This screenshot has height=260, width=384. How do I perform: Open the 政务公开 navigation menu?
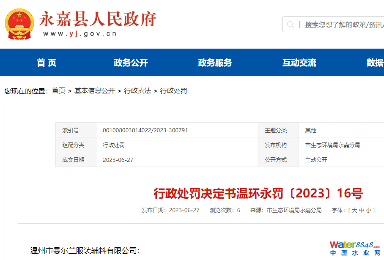[131, 63]
